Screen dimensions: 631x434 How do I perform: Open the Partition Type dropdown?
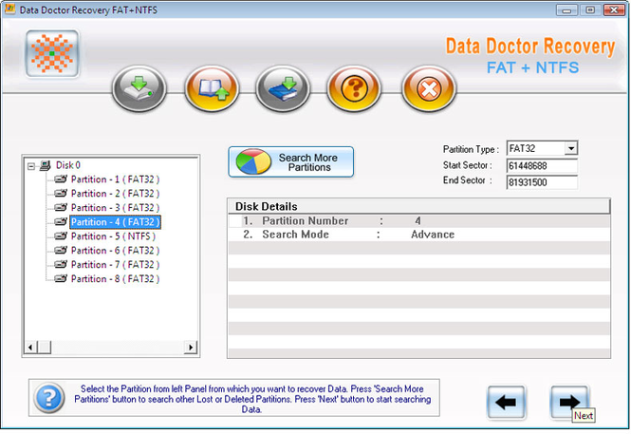[571, 148]
